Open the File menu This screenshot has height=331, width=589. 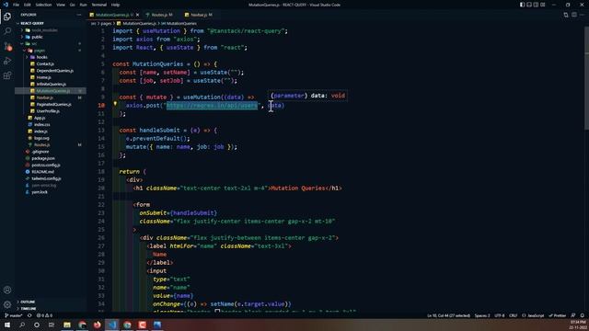[x=16, y=5]
